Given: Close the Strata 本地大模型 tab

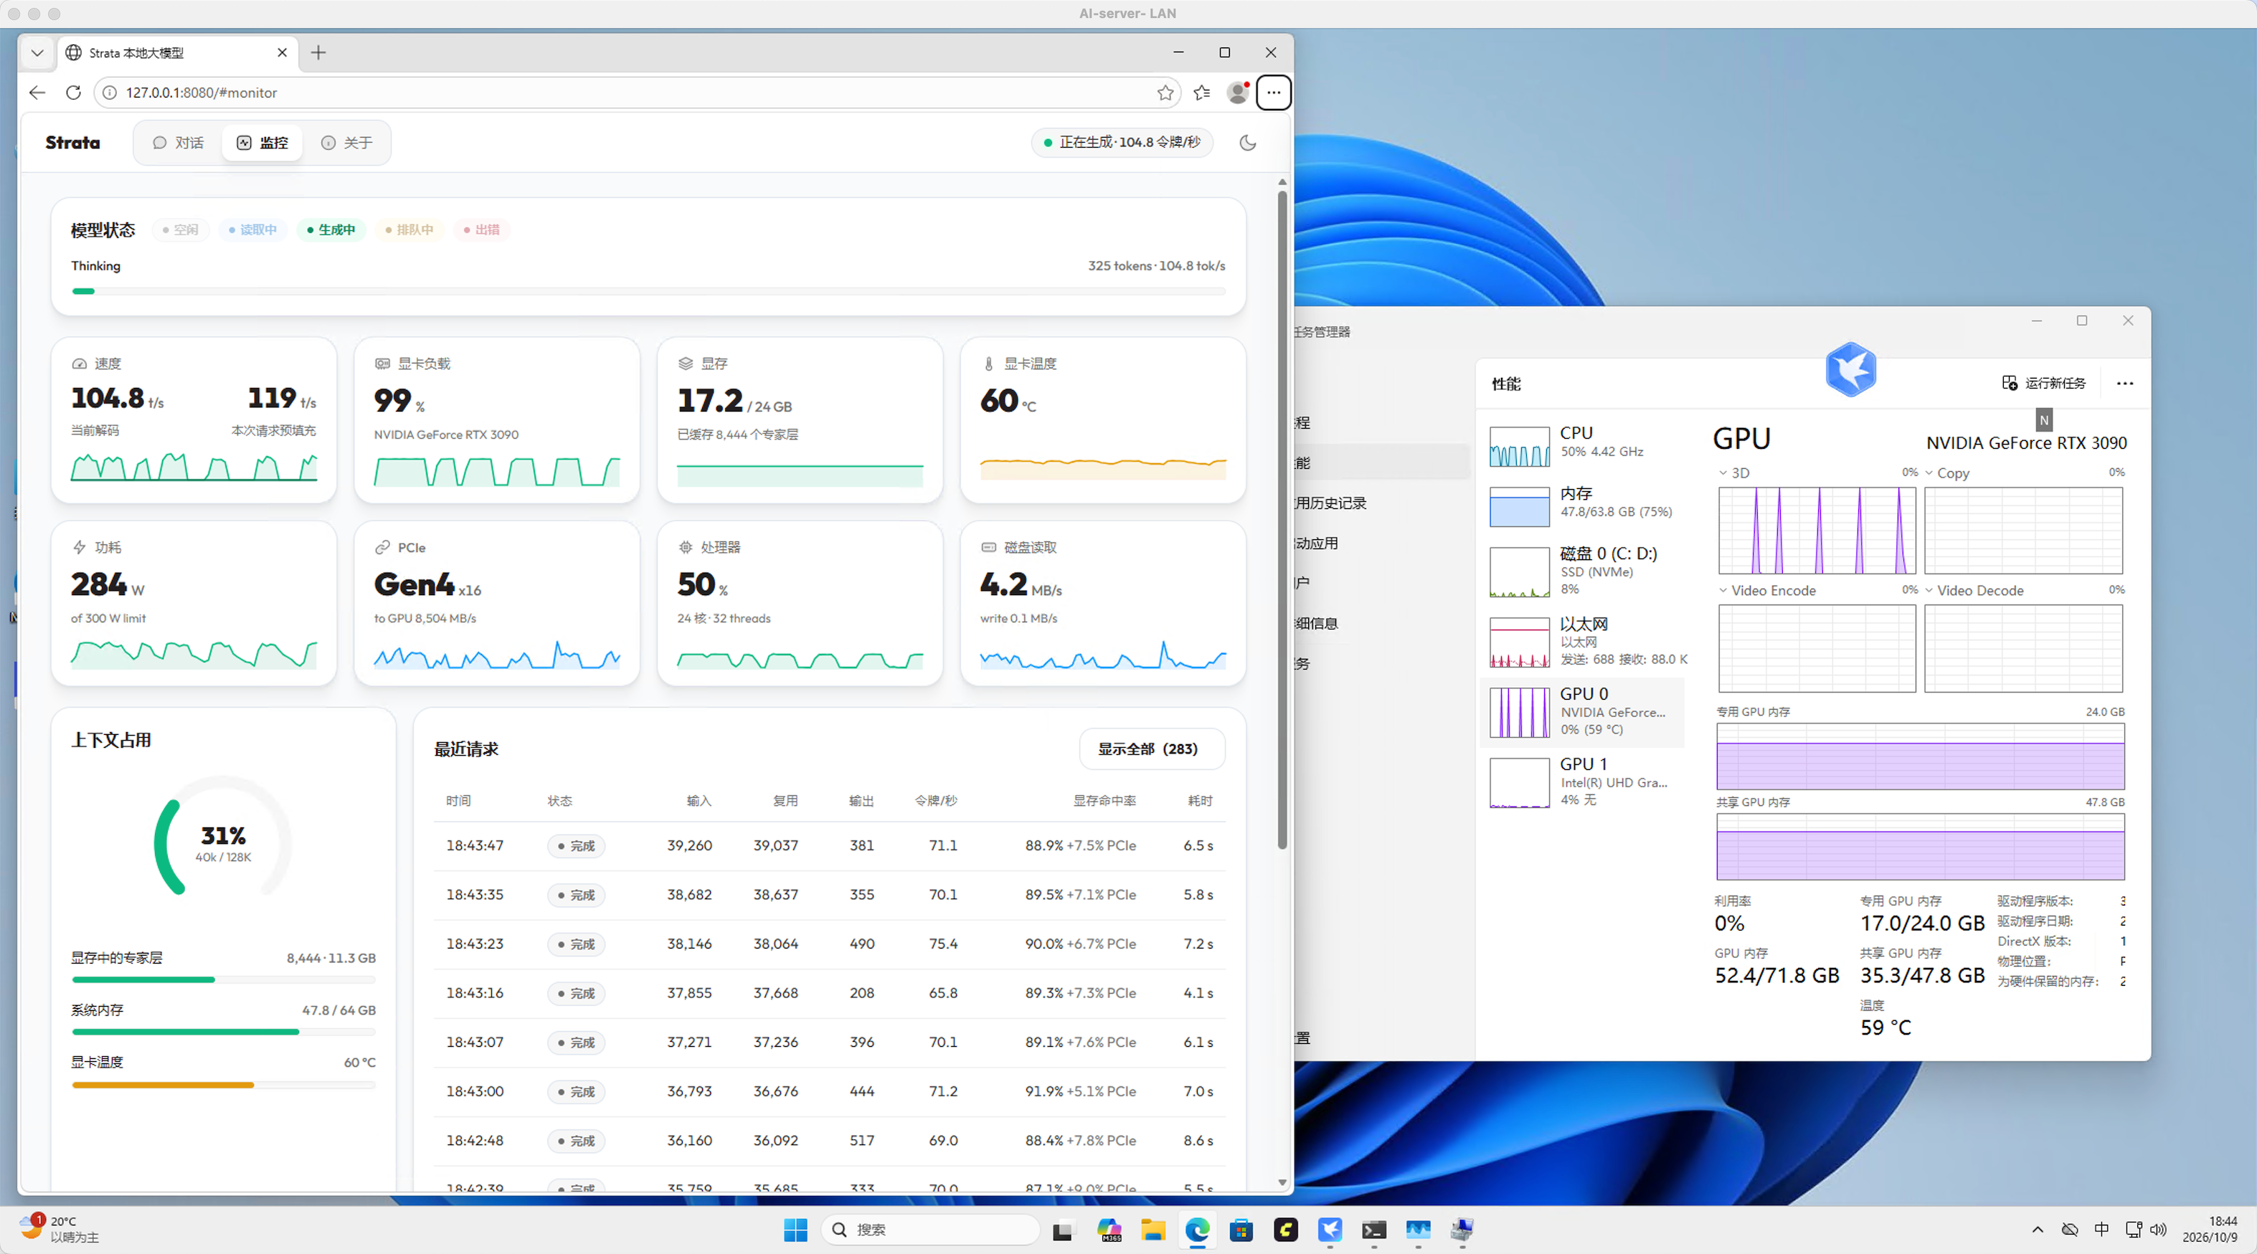Looking at the screenshot, I should [282, 52].
